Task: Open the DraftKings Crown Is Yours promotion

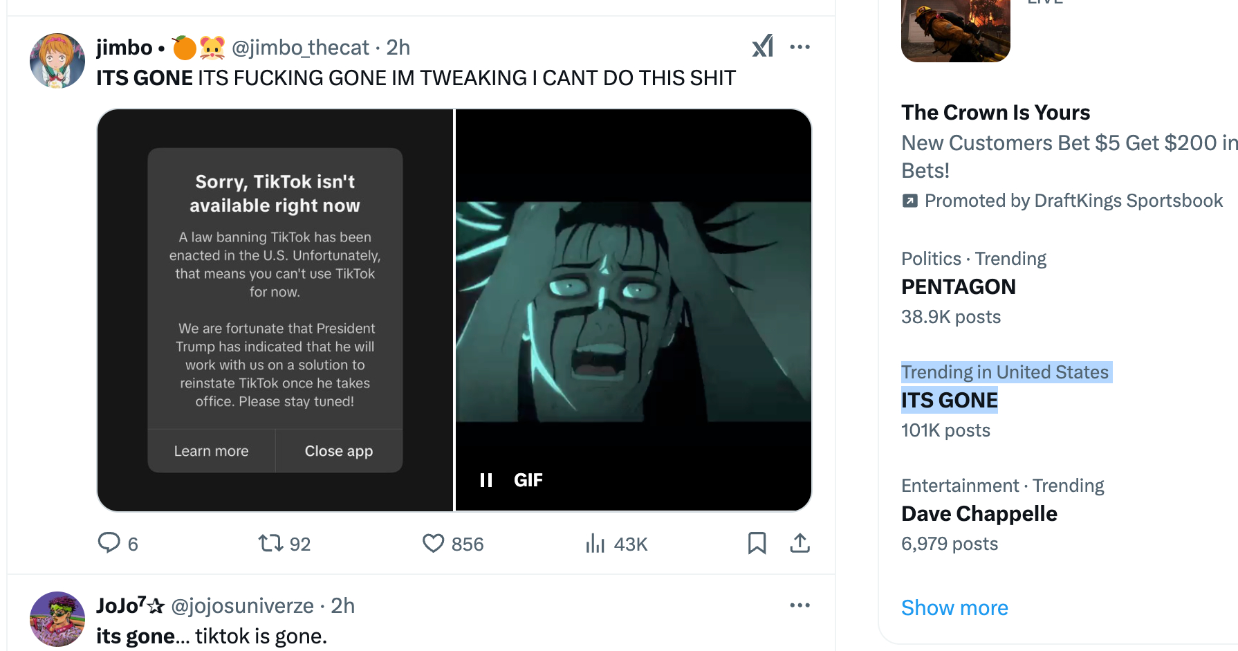Action: click(x=995, y=113)
